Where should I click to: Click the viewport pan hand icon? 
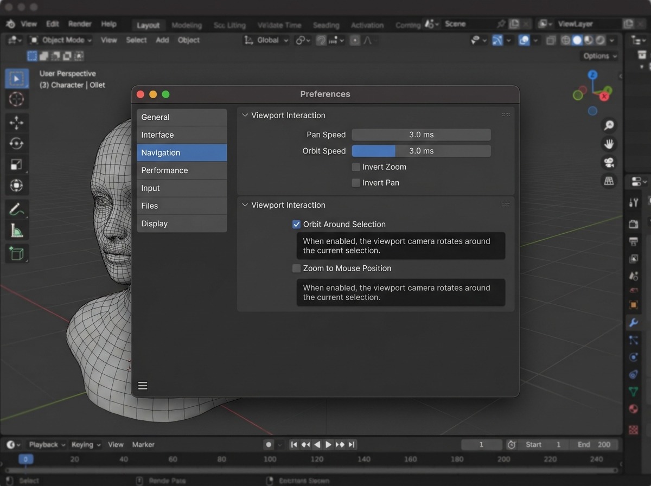609,144
